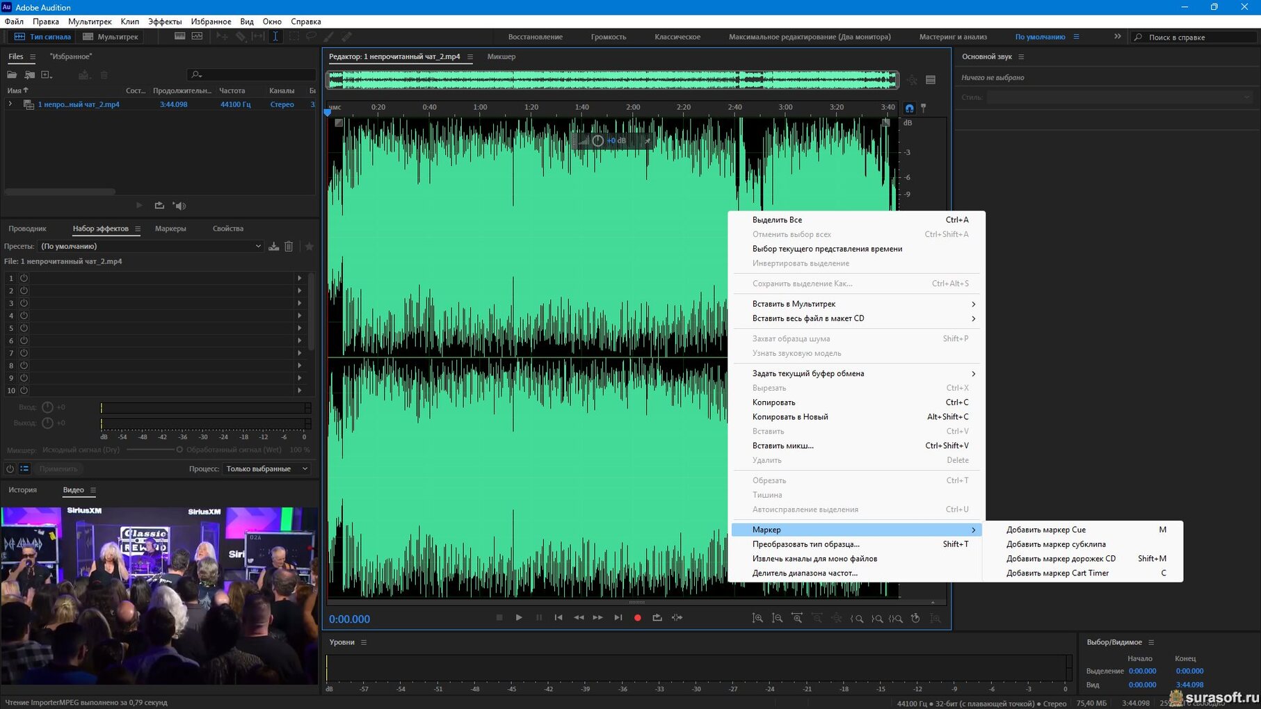Zoom in at out-point icon
1261x709 pixels.
coord(877,618)
